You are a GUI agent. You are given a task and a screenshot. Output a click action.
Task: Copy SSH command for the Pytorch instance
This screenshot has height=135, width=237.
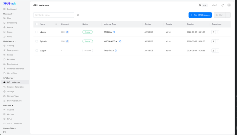(67, 41)
